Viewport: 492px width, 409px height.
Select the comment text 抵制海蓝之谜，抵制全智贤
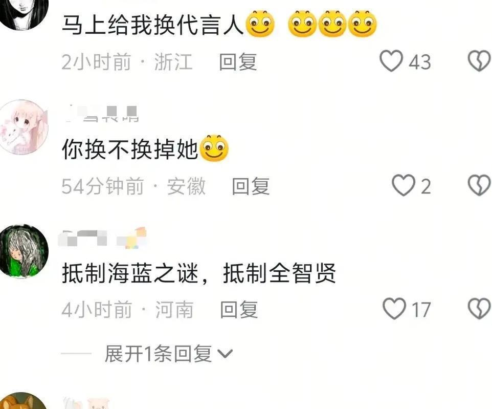(x=199, y=273)
